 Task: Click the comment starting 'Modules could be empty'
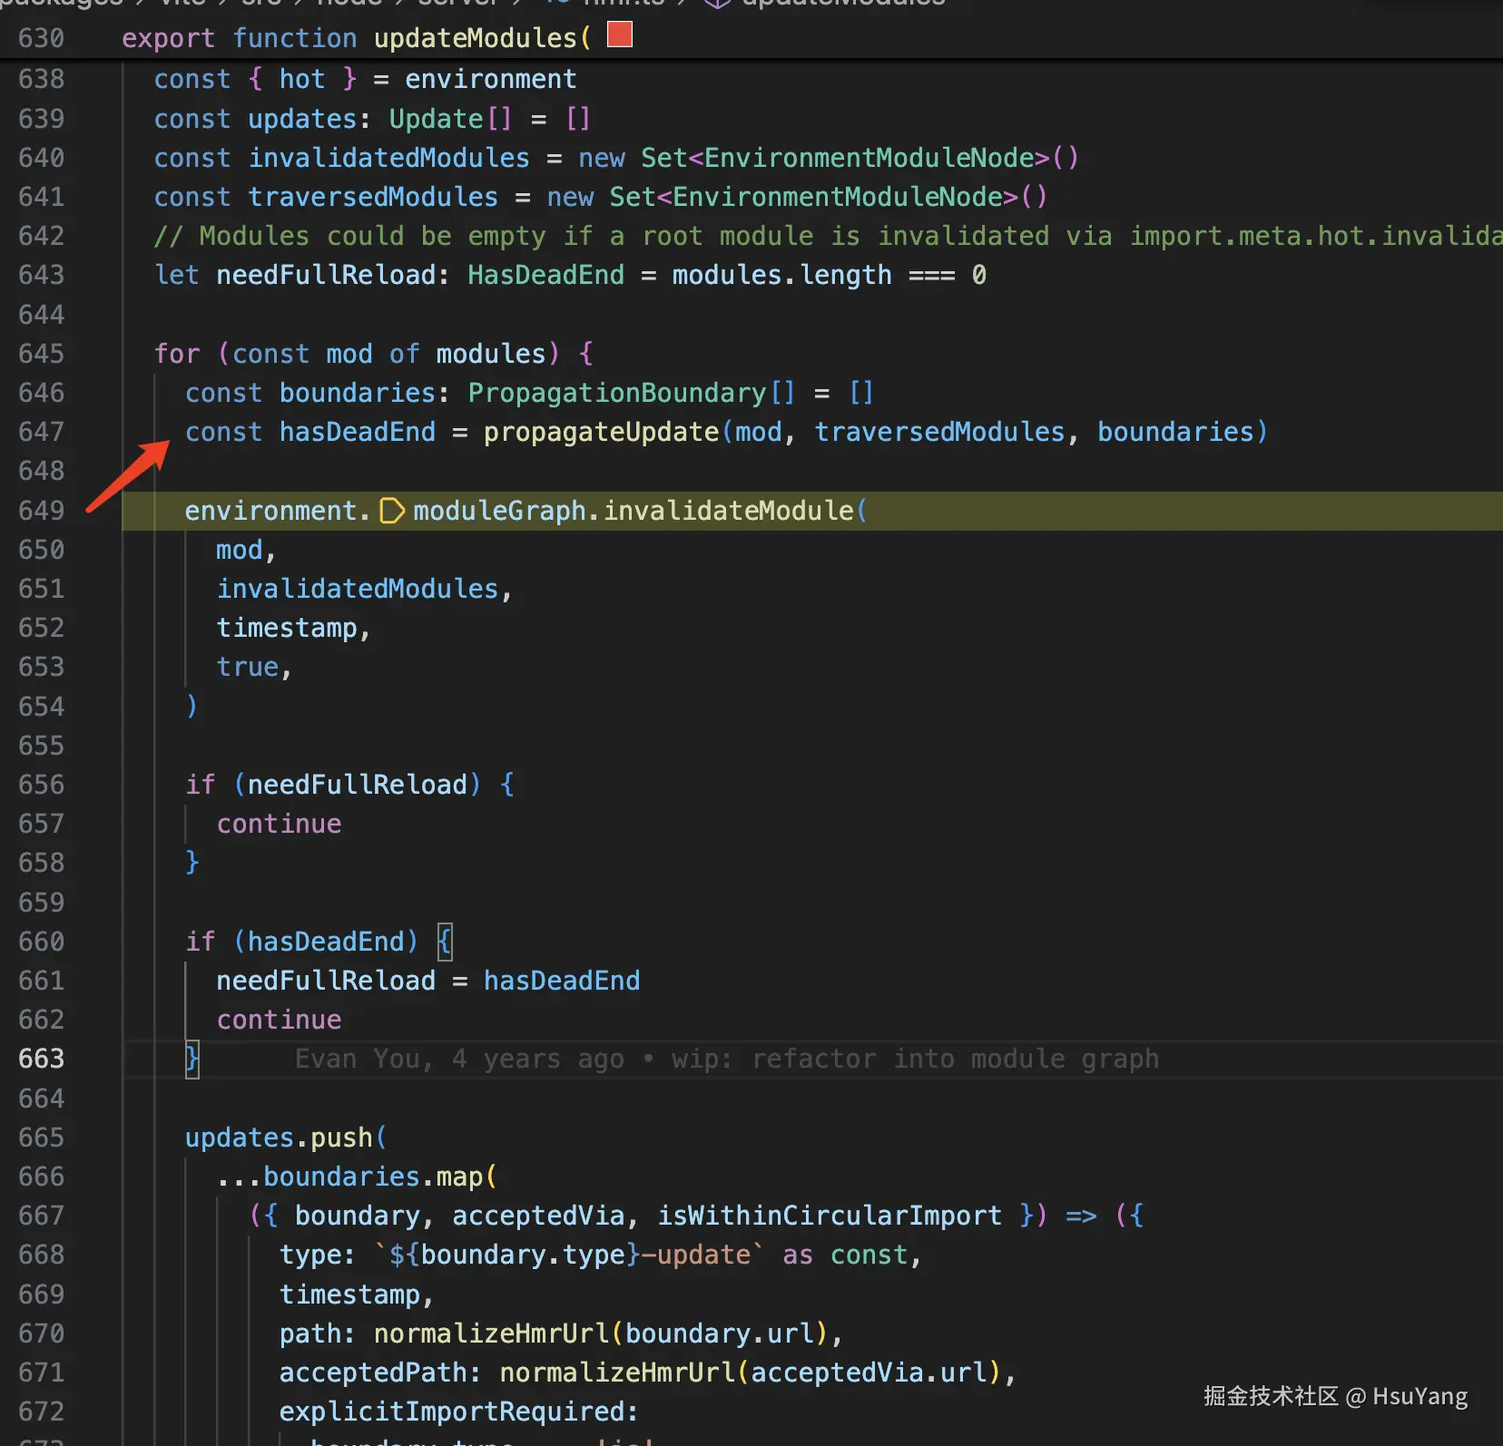coord(828,236)
